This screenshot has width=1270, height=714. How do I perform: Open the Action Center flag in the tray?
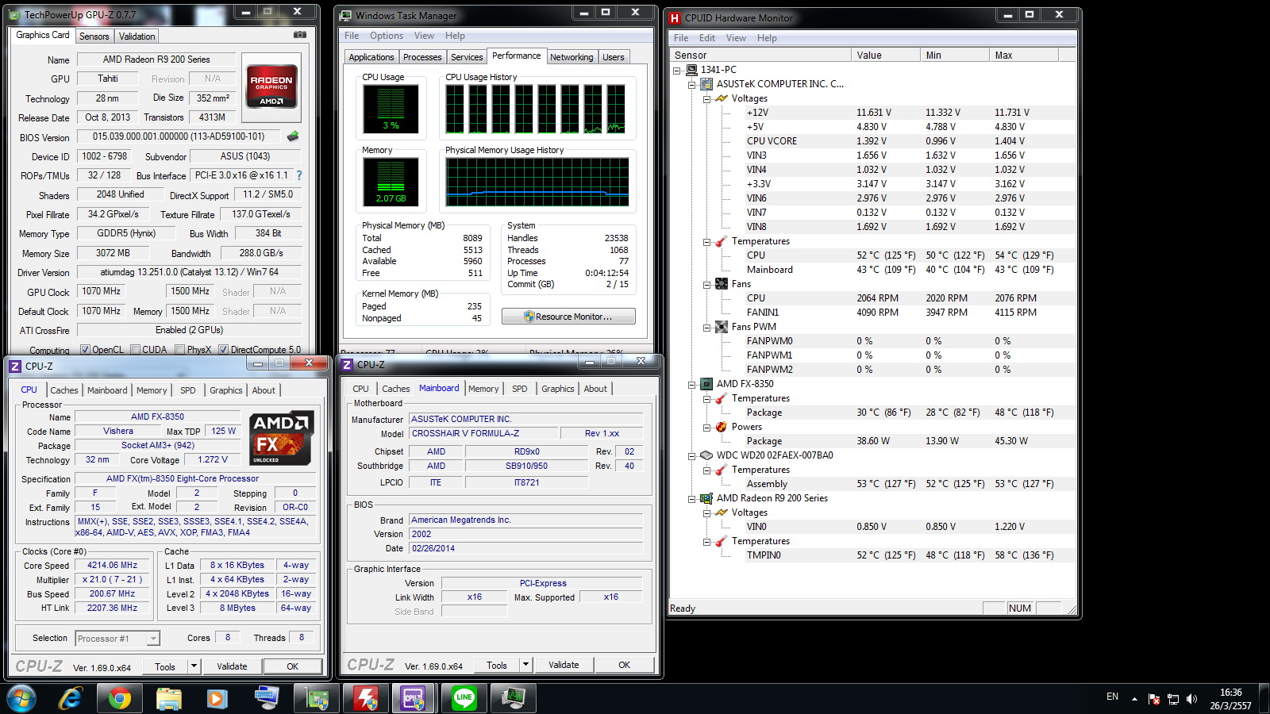(x=1153, y=698)
